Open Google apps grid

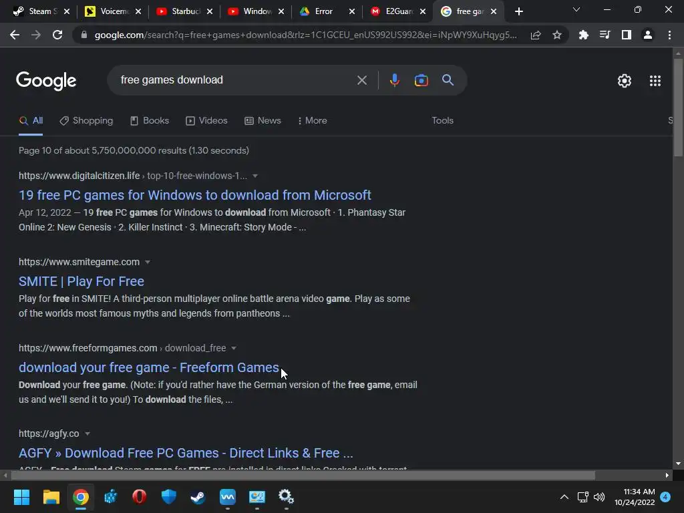655,81
